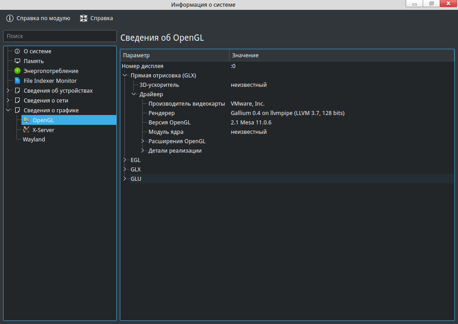This screenshot has height=324, width=458.
Task: Open Справка по модулю help
Action: click(38, 18)
